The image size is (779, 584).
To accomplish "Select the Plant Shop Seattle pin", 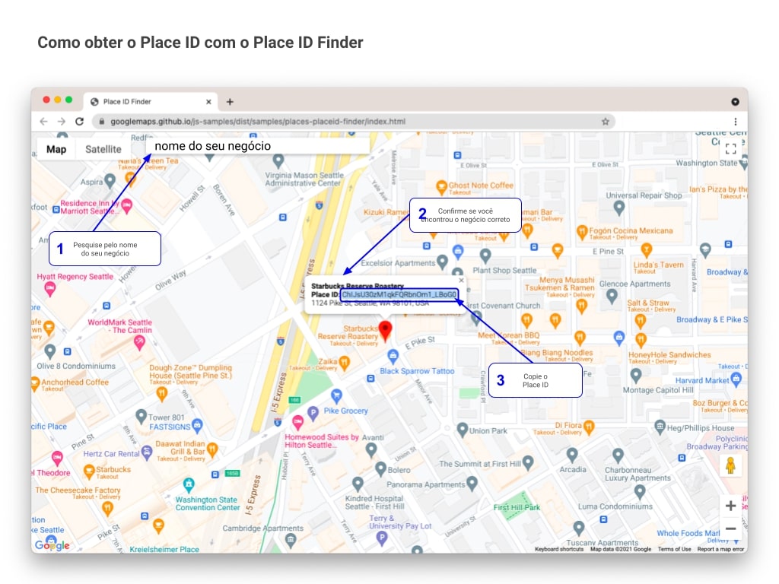I will (x=485, y=255).
